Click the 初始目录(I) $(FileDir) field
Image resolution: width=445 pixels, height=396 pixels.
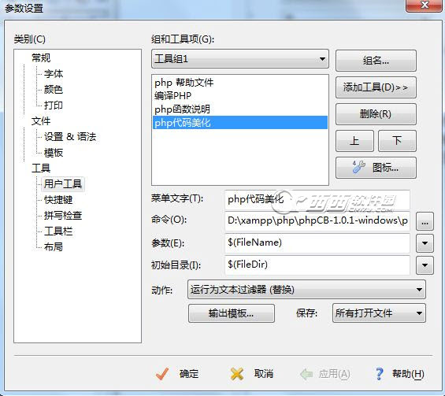click(x=317, y=265)
